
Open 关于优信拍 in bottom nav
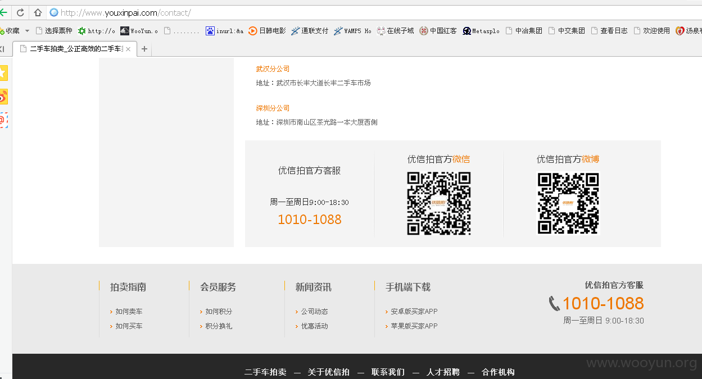[x=329, y=372]
